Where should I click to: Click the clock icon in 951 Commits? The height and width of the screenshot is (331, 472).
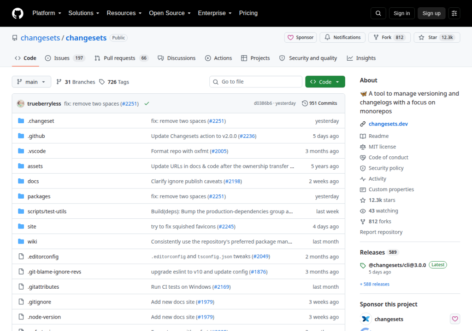305,103
